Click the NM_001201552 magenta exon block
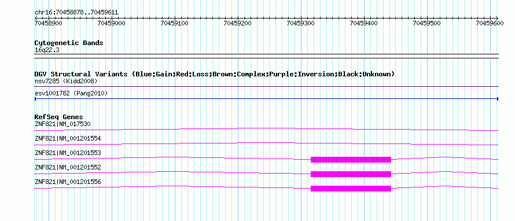 click(351, 174)
